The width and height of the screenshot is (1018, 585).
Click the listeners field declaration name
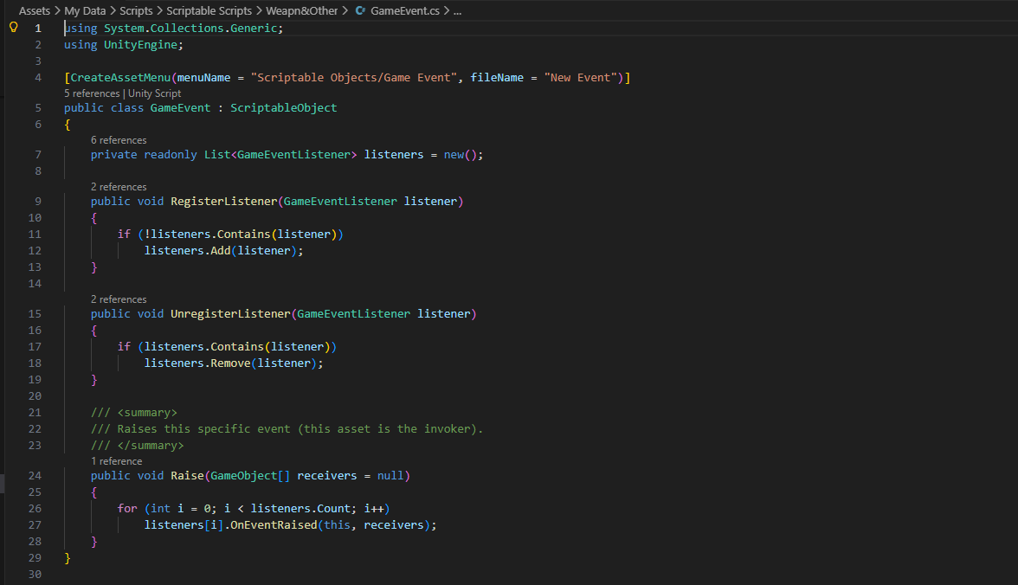(393, 155)
